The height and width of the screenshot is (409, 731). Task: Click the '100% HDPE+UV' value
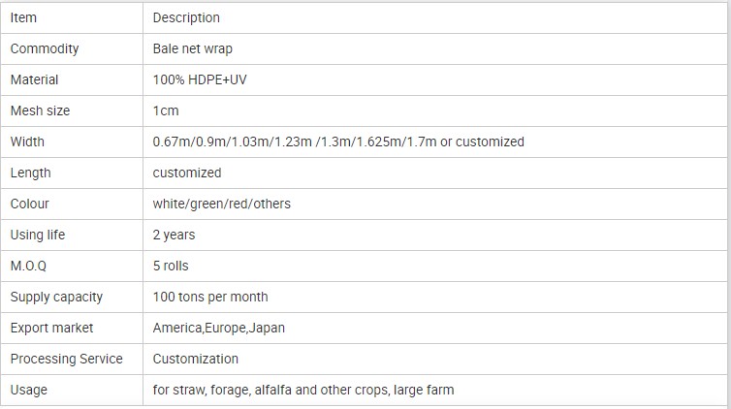tap(198, 79)
